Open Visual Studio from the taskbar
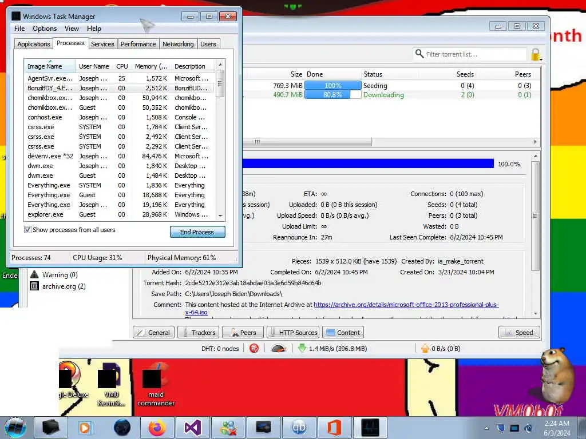Image resolution: width=586 pixels, height=439 pixels. (192, 428)
